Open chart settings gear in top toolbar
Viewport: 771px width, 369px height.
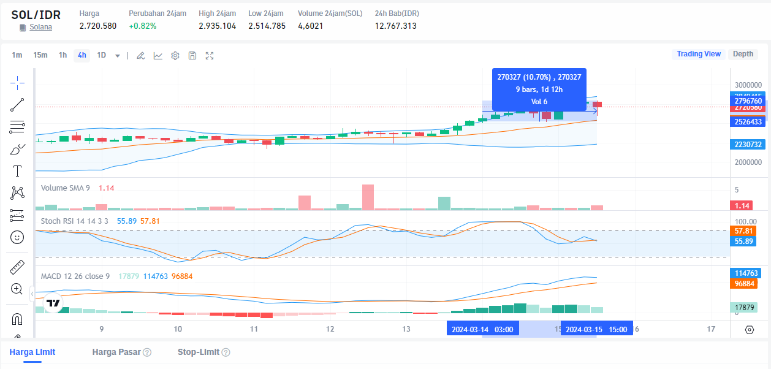coord(175,56)
